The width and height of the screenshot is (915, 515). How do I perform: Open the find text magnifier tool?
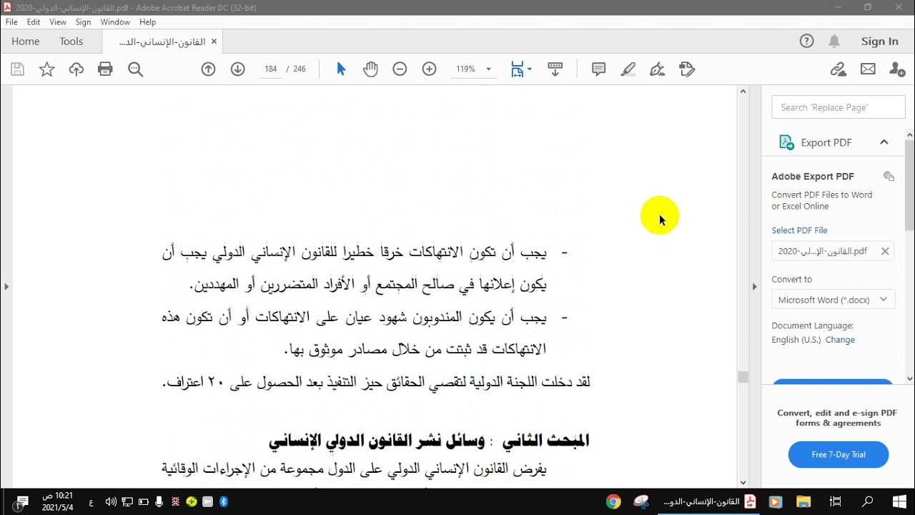pyautogui.click(x=135, y=69)
